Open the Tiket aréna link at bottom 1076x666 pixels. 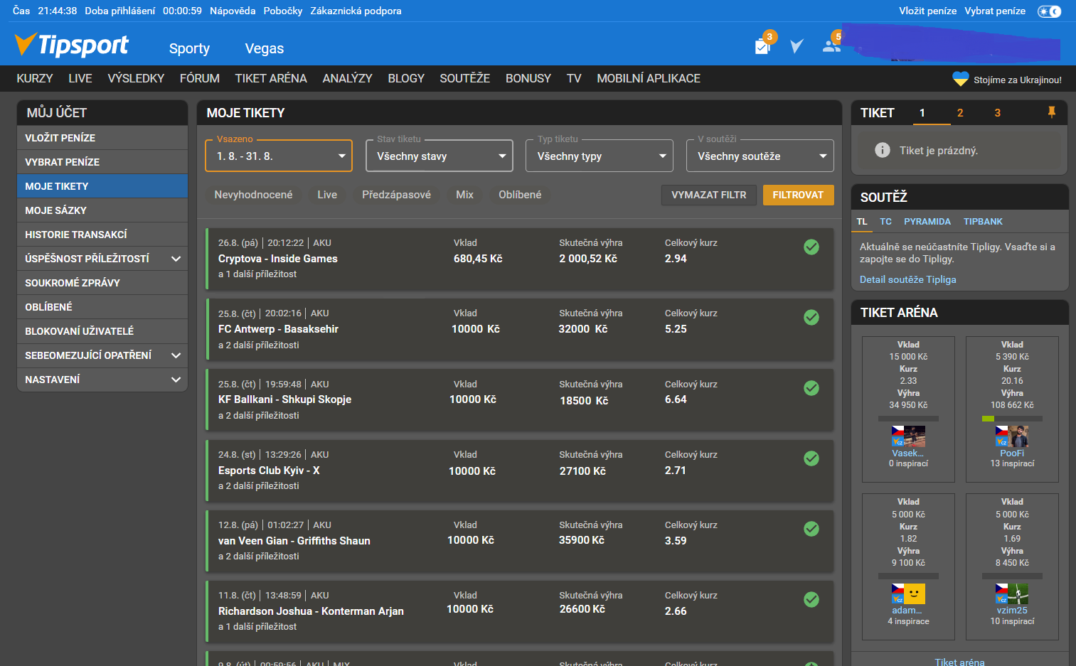960,661
